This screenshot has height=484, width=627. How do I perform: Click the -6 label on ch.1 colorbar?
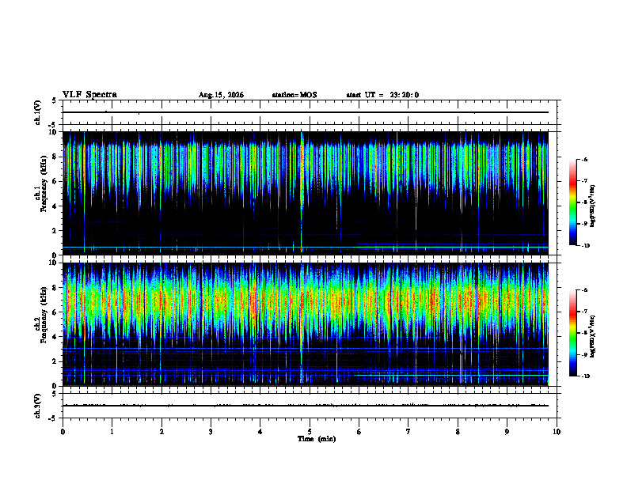point(584,159)
